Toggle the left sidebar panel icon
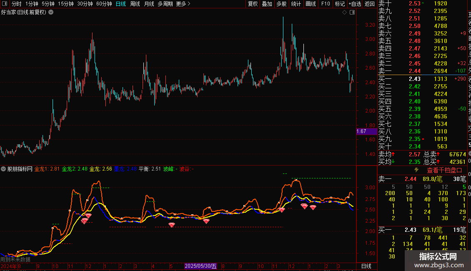The image size is (471, 271). [5, 4]
